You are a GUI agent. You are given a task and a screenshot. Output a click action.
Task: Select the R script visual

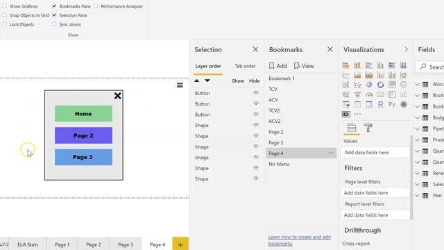click(380, 104)
